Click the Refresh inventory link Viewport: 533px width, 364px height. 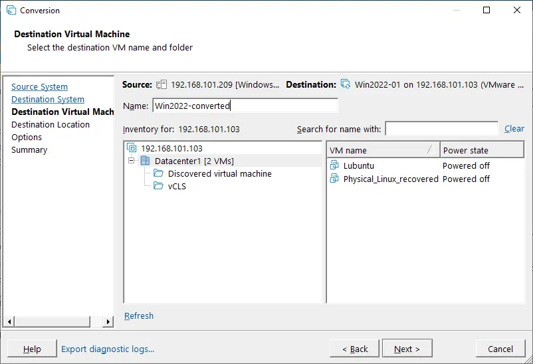[139, 316]
